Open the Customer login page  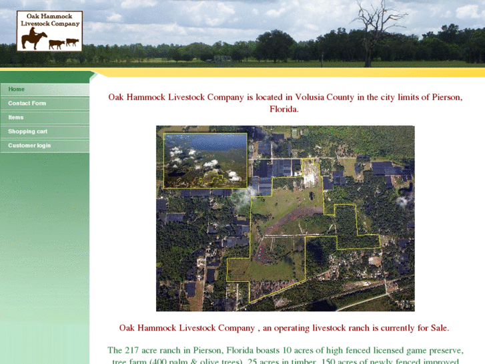click(45, 146)
